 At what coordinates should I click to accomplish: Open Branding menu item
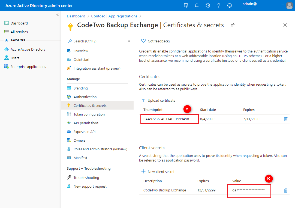pos(80,88)
